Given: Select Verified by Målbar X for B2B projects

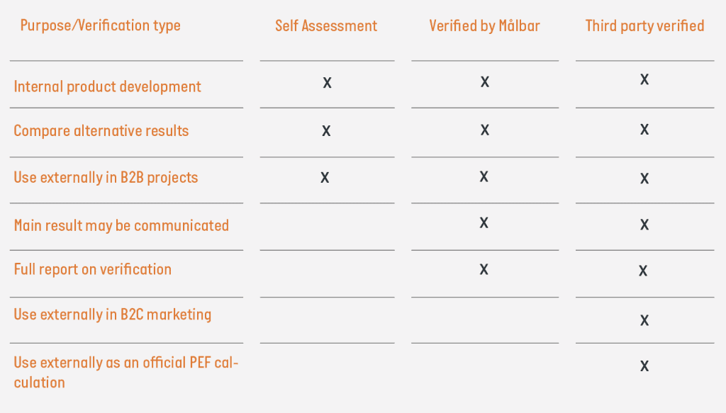Looking at the screenshot, I should [484, 176].
